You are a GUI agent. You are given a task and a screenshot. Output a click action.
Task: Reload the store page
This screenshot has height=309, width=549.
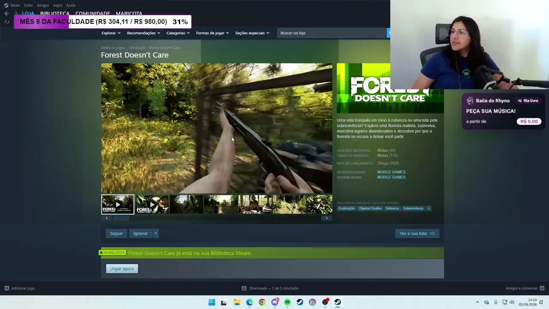[6, 22]
